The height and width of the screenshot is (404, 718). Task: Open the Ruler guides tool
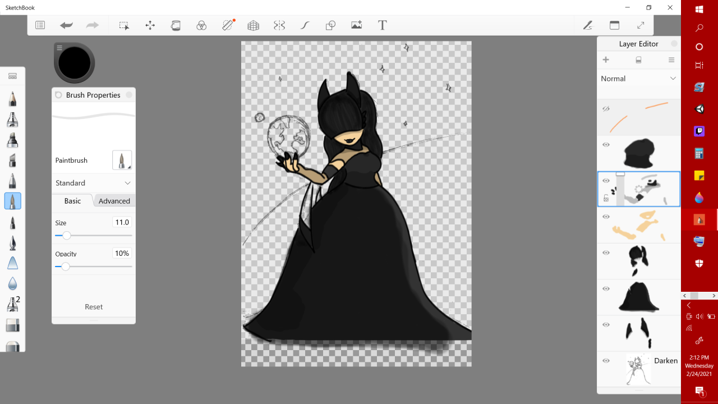[x=228, y=25]
